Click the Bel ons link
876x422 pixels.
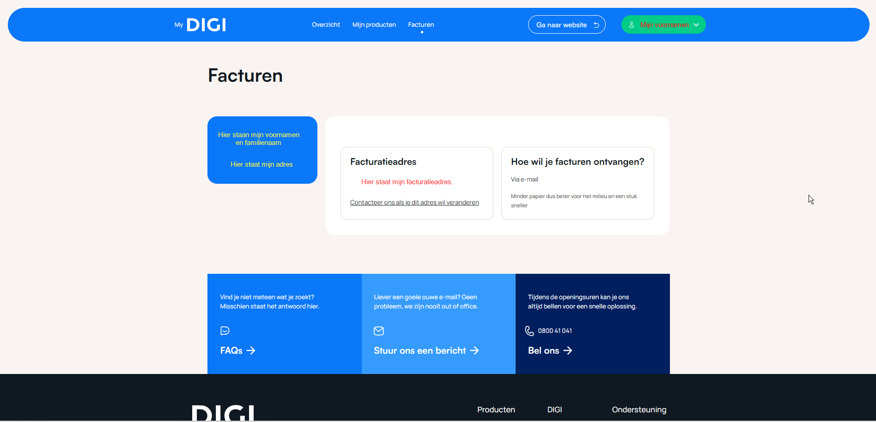pos(543,350)
